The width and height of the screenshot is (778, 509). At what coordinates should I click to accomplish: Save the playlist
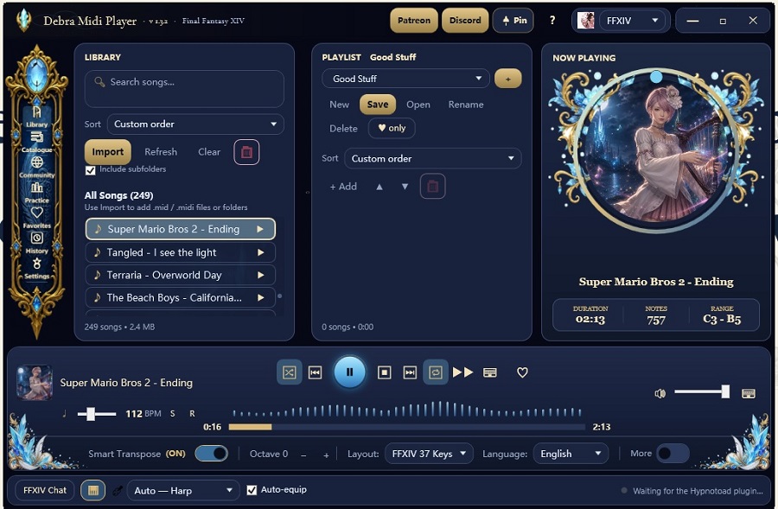378,105
